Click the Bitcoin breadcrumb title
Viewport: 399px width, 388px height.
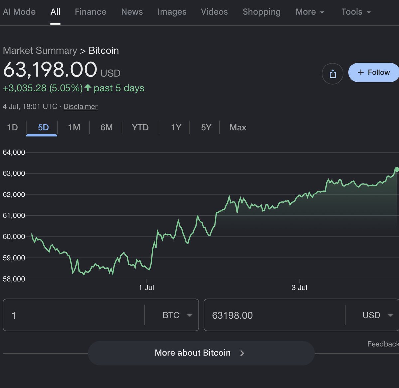pyautogui.click(x=104, y=50)
